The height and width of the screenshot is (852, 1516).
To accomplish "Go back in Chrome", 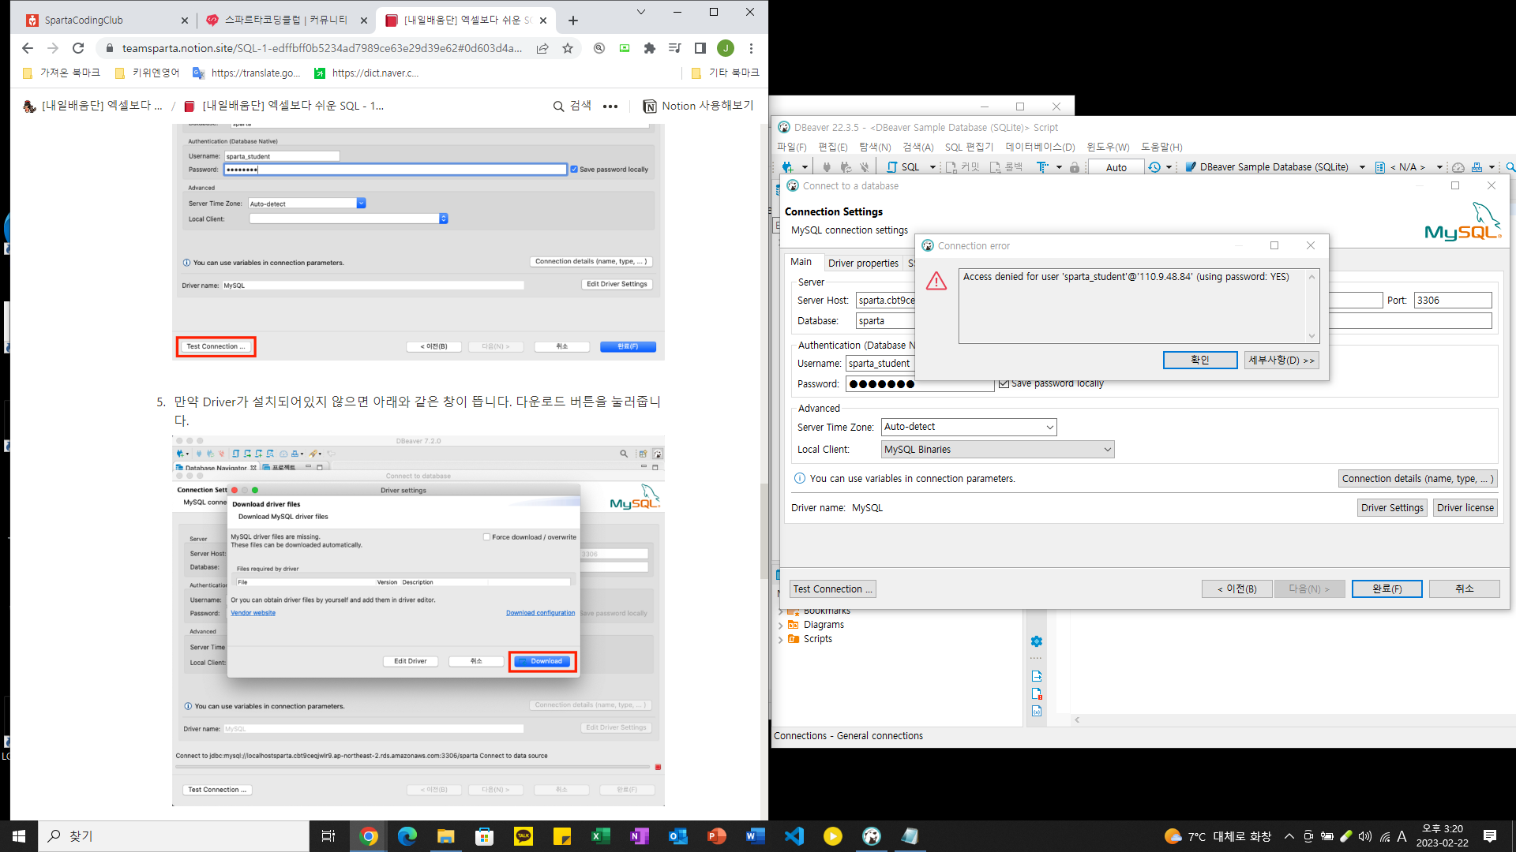I will 28,48.
